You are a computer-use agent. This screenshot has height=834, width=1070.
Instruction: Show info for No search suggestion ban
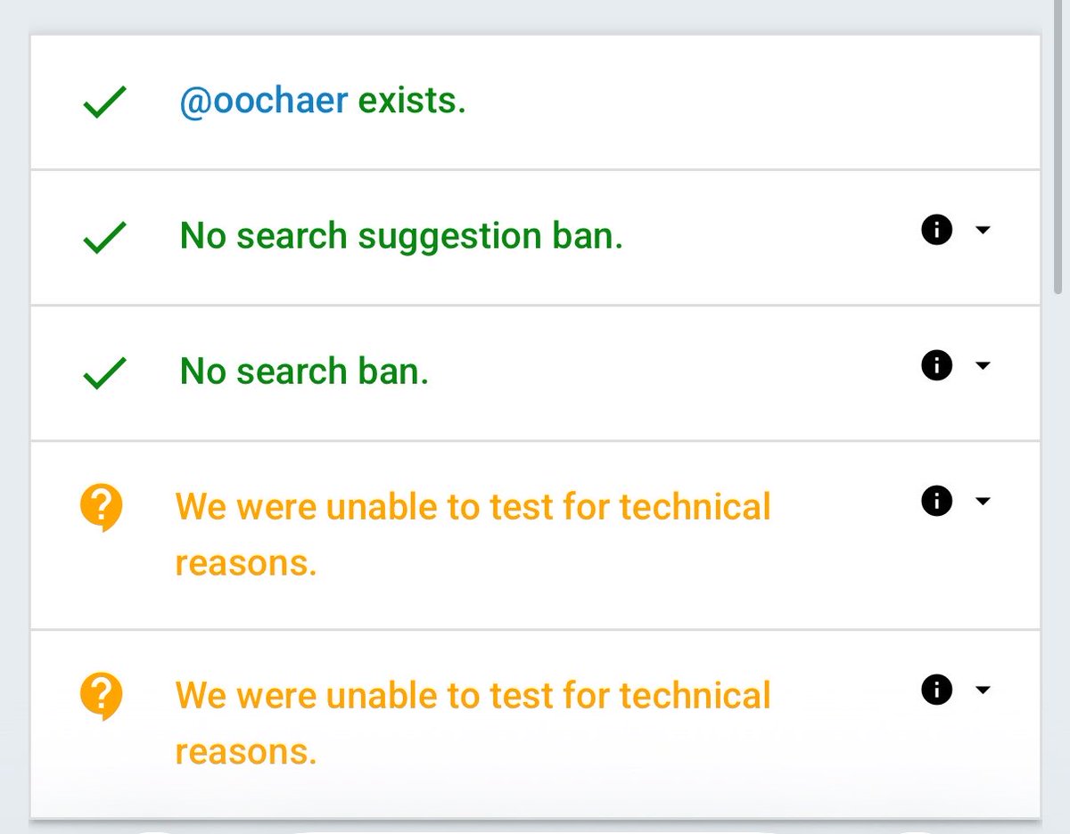click(x=936, y=231)
